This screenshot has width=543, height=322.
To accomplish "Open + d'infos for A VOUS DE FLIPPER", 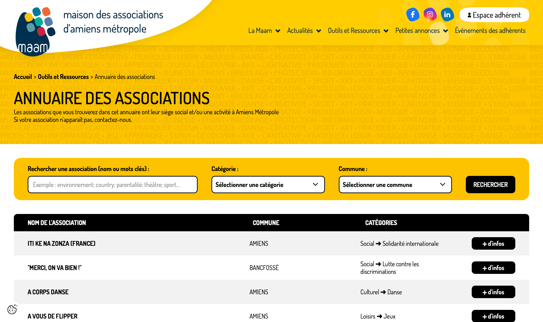I will pyautogui.click(x=493, y=316).
